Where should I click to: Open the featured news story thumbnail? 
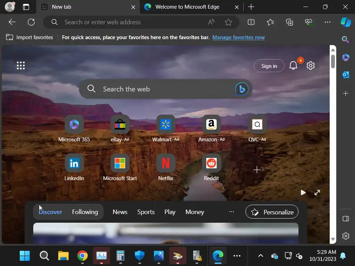166,233
